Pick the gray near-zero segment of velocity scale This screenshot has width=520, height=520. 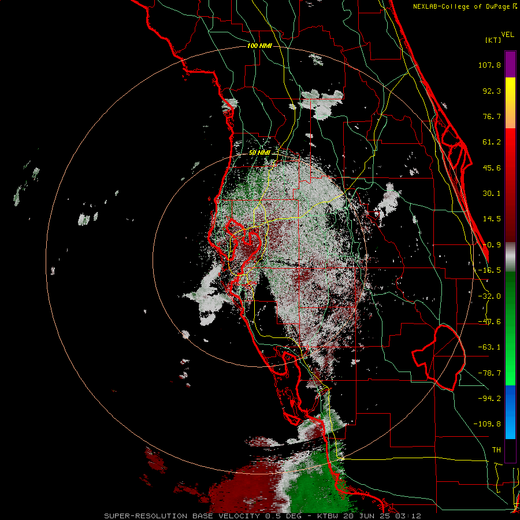coord(510,257)
